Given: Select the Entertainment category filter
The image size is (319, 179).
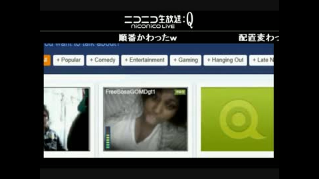Looking at the screenshot, I should 145,60.
